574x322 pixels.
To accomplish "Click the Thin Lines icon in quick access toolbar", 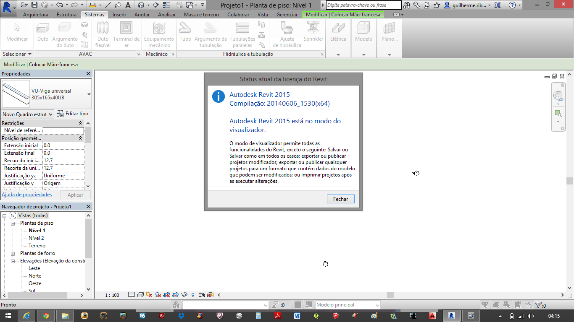I will coord(166,5).
